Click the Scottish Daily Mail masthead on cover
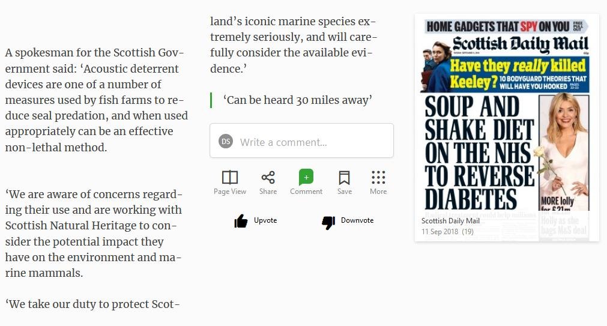Image resolution: width=607 pixels, height=326 pixels. point(521,44)
